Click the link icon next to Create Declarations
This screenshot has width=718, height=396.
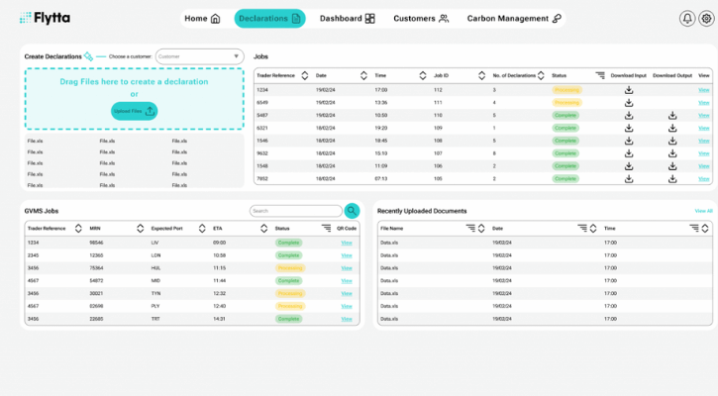tap(88, 56)
